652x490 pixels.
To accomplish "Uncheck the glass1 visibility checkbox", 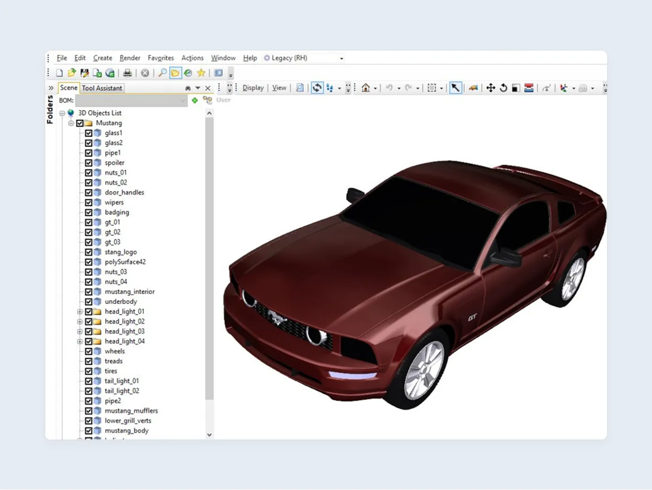I will 89,133.
